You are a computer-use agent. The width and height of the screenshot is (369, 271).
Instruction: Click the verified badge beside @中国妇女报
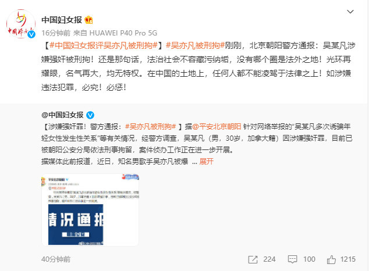(90, 115)
